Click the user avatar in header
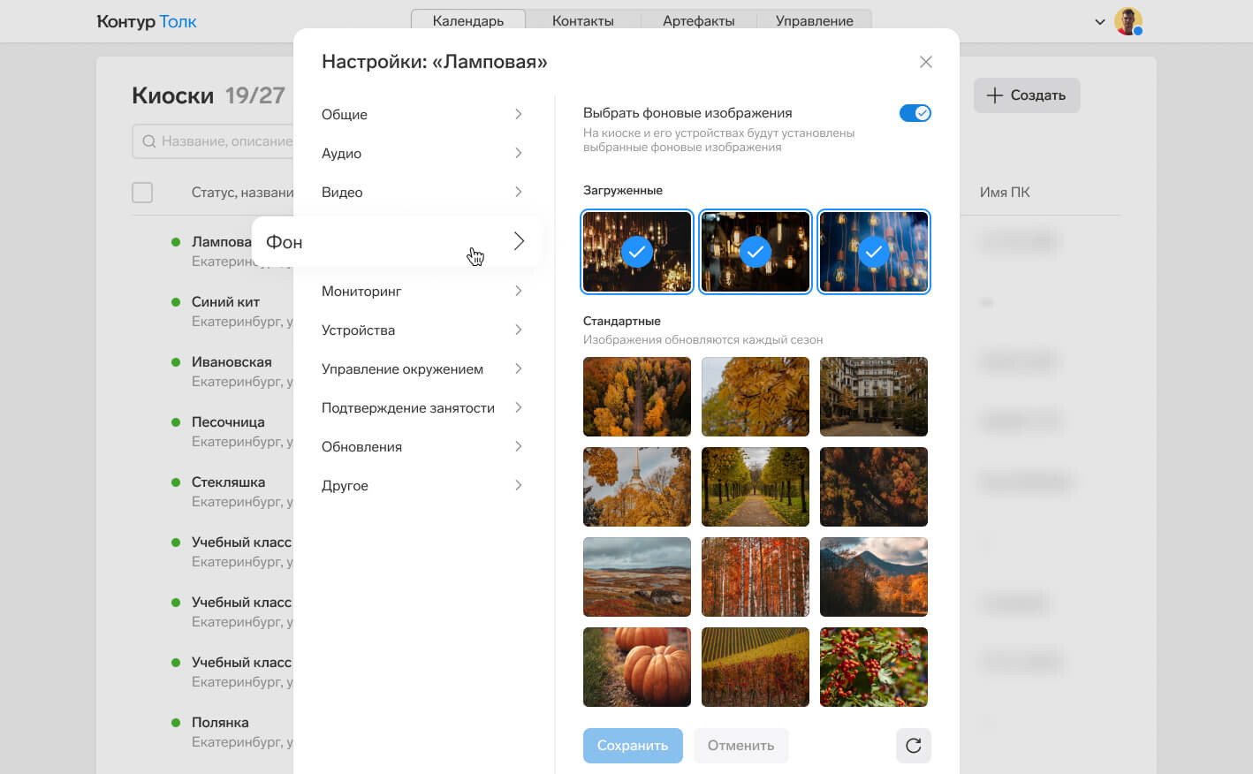This screenshot has width=1253, height=774. [x=1128, y=21]
